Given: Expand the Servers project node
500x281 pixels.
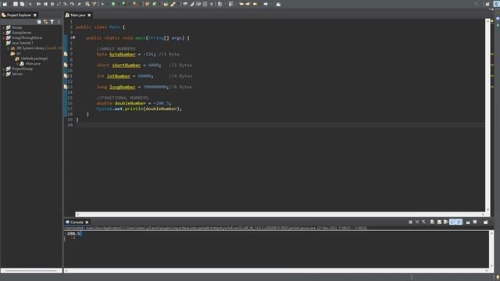Looking at the screenshot, I should click(3, 74).
